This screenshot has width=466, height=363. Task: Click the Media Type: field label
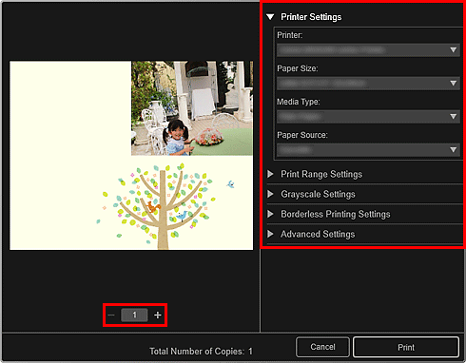(299, 102)
